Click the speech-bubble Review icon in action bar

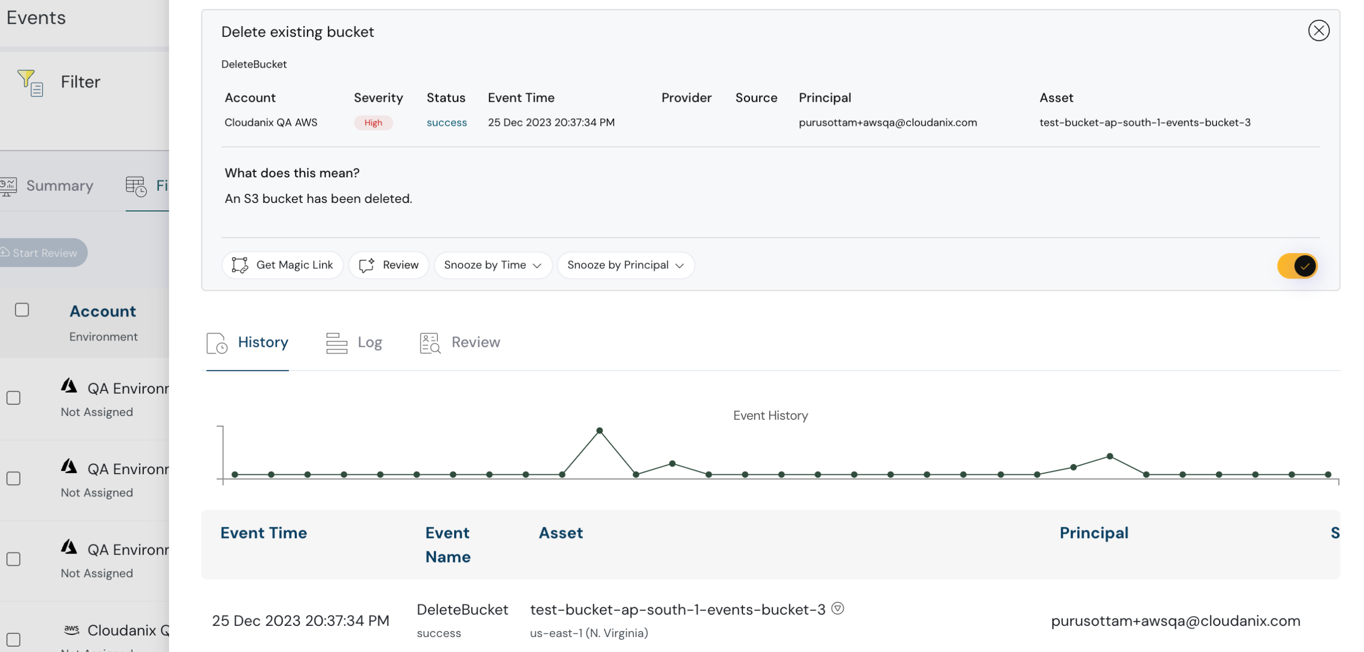tap(366, 265)
